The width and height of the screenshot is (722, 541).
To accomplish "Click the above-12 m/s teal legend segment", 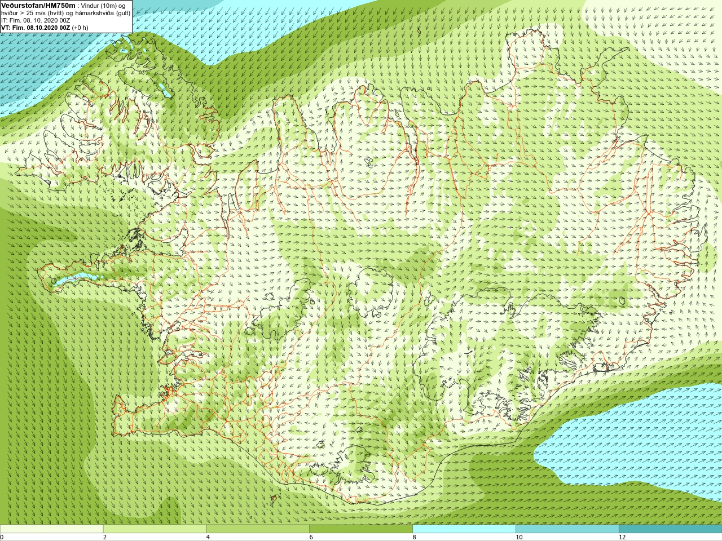I will [671, 529].
